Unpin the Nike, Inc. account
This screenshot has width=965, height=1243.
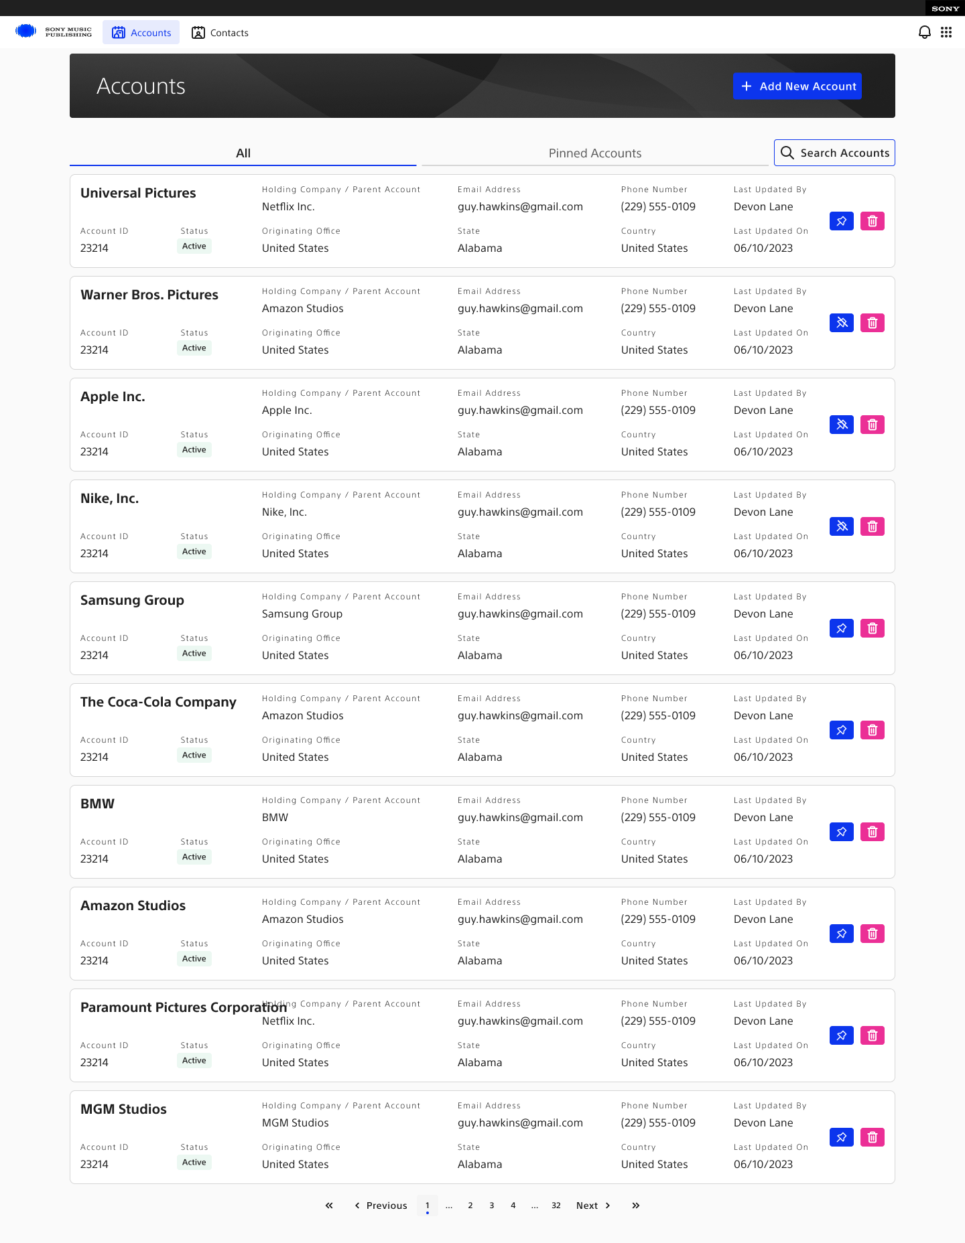coord(842,526)
